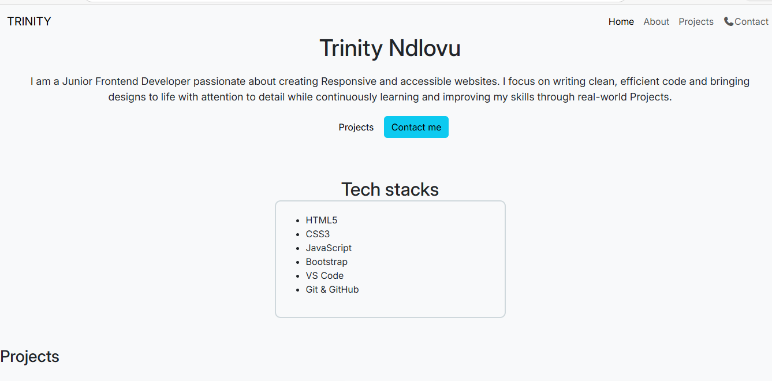This screenshot has height=381, width=772.
Task: Click the browser address bar
Action: 355,1
